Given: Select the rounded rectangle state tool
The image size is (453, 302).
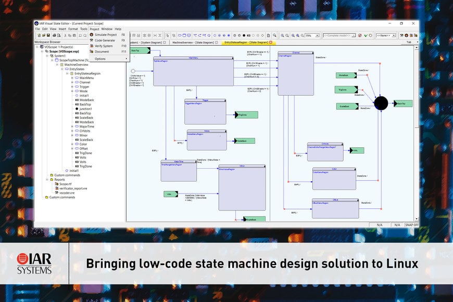Looking at the screenshot, I should point(184,35).
